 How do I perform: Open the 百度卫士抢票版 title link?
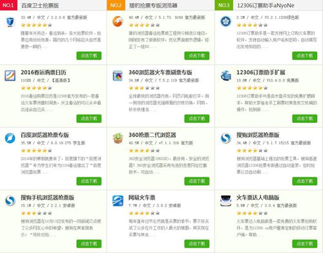tap(40, 5)
